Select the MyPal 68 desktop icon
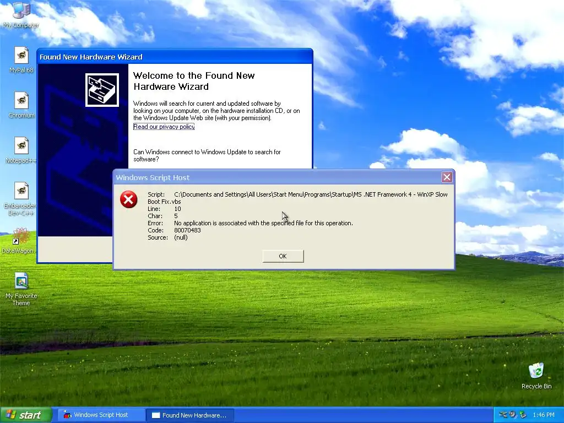The image size is (564, 423). click(x=21, y=59)
